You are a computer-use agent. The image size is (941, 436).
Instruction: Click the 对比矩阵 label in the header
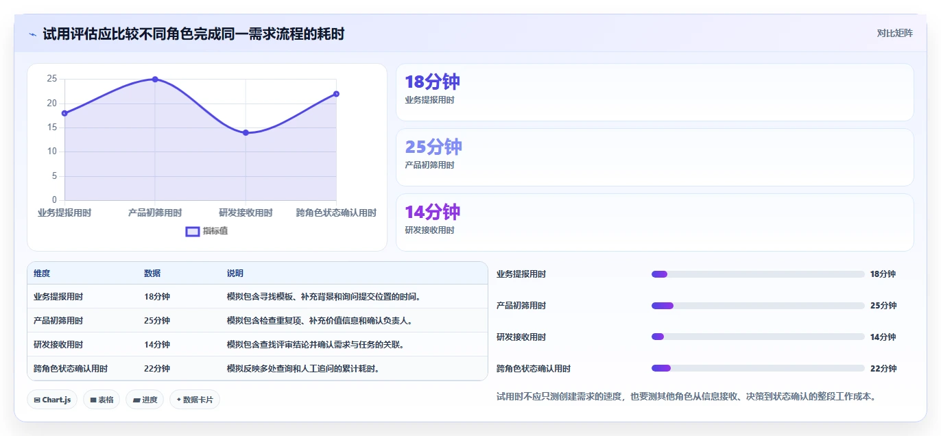[894, 33]
